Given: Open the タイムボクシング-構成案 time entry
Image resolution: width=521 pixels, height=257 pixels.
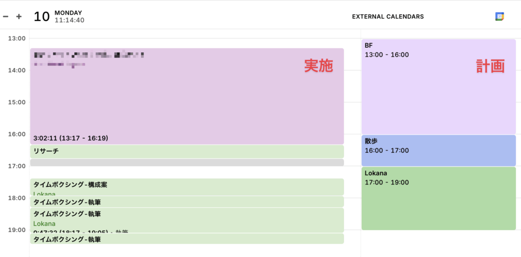Looking at the screenshot, I should tap(187, 186).
